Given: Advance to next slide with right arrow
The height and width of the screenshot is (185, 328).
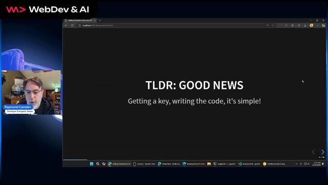Looking at the screenshot, I should (322, 152).
